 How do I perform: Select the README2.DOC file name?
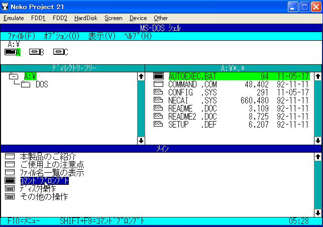click(192, 117)
